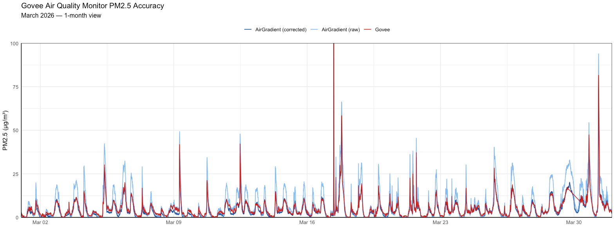
Task: Click the Mar 16 x-axis label
Action: 307,222
